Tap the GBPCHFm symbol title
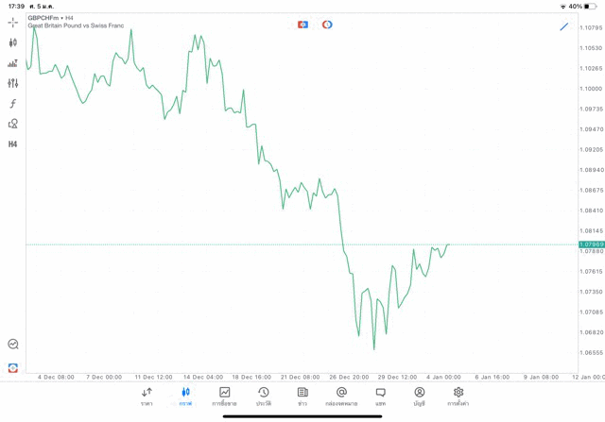The width and height of the screenshot is (605, 422). 51,18
